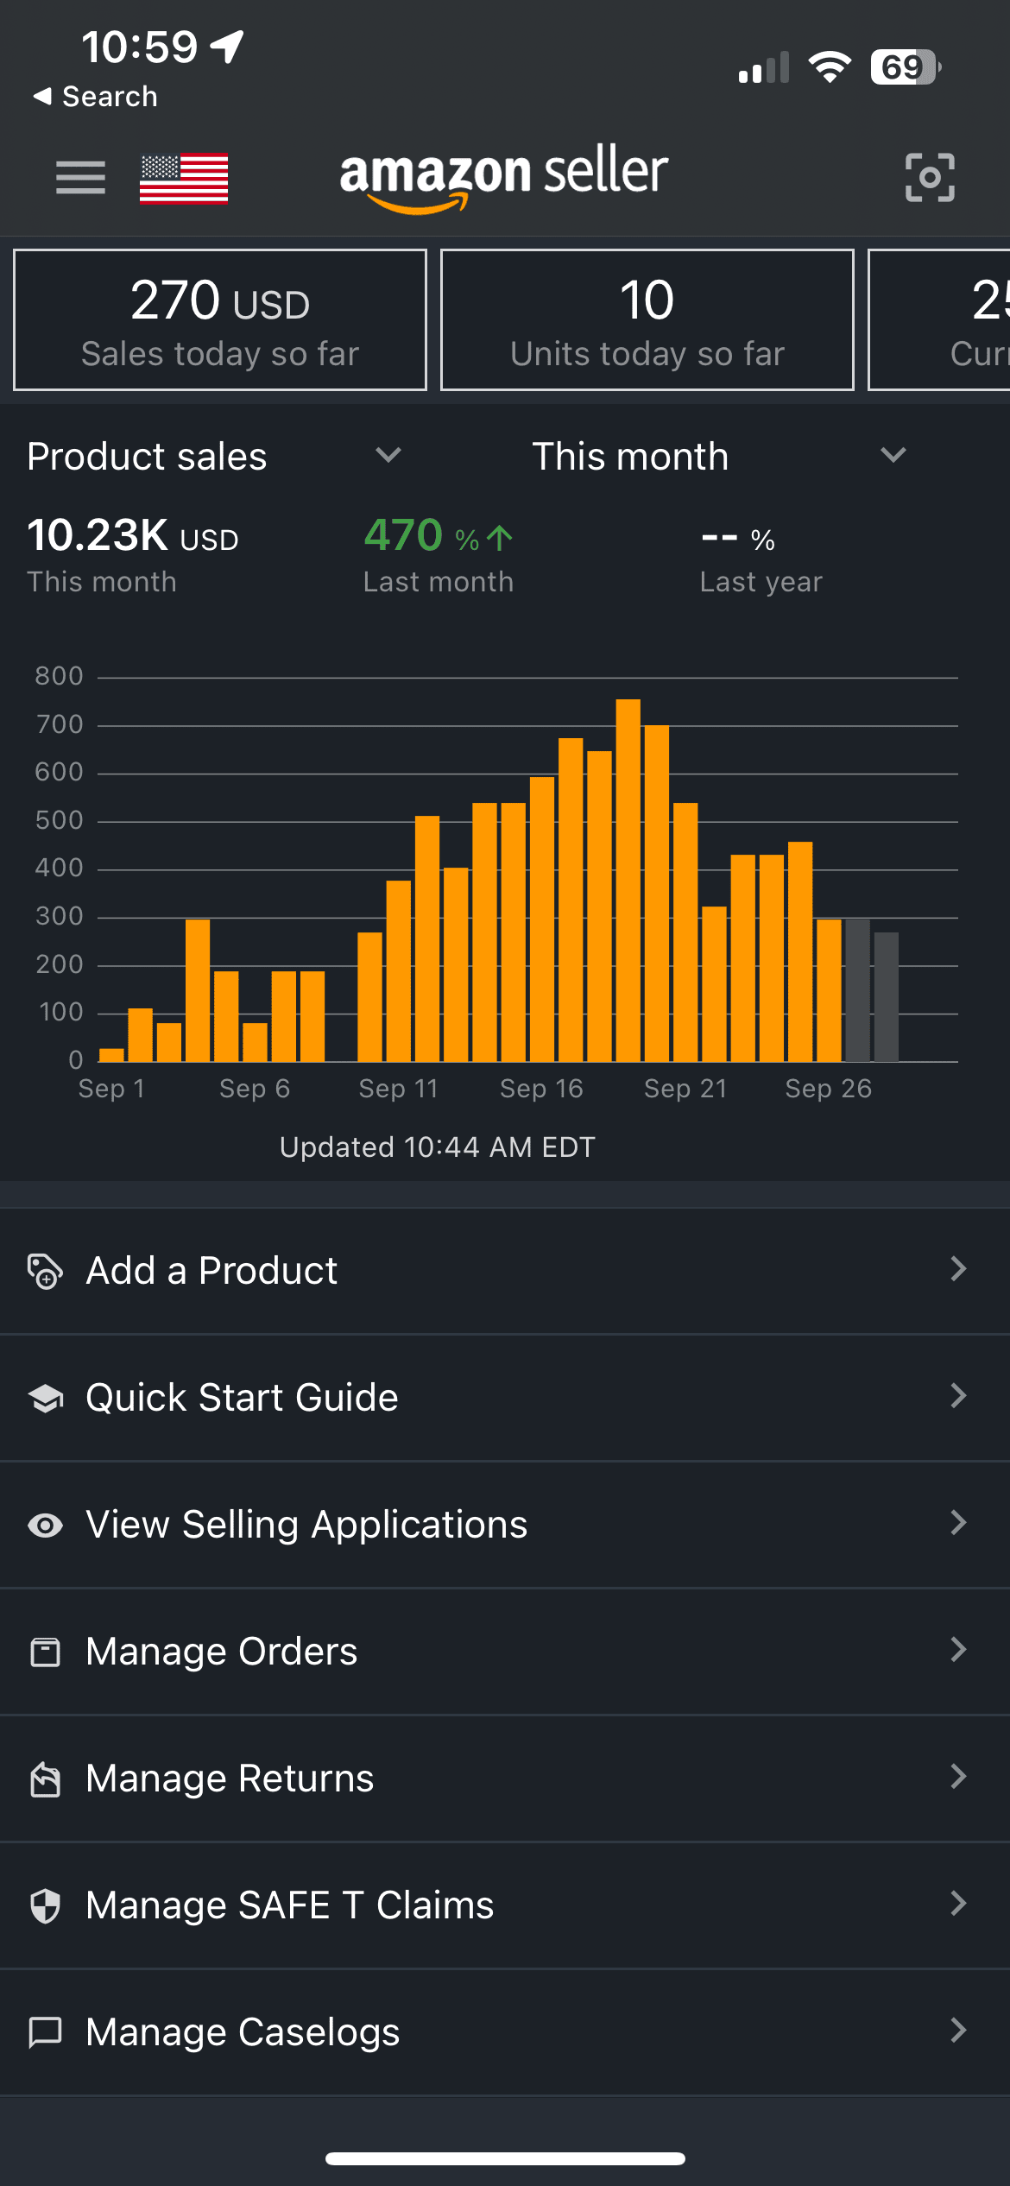Go back to Search in status bar
Viewport: 1010px width, 2186px height.
(x=95, y=97)
